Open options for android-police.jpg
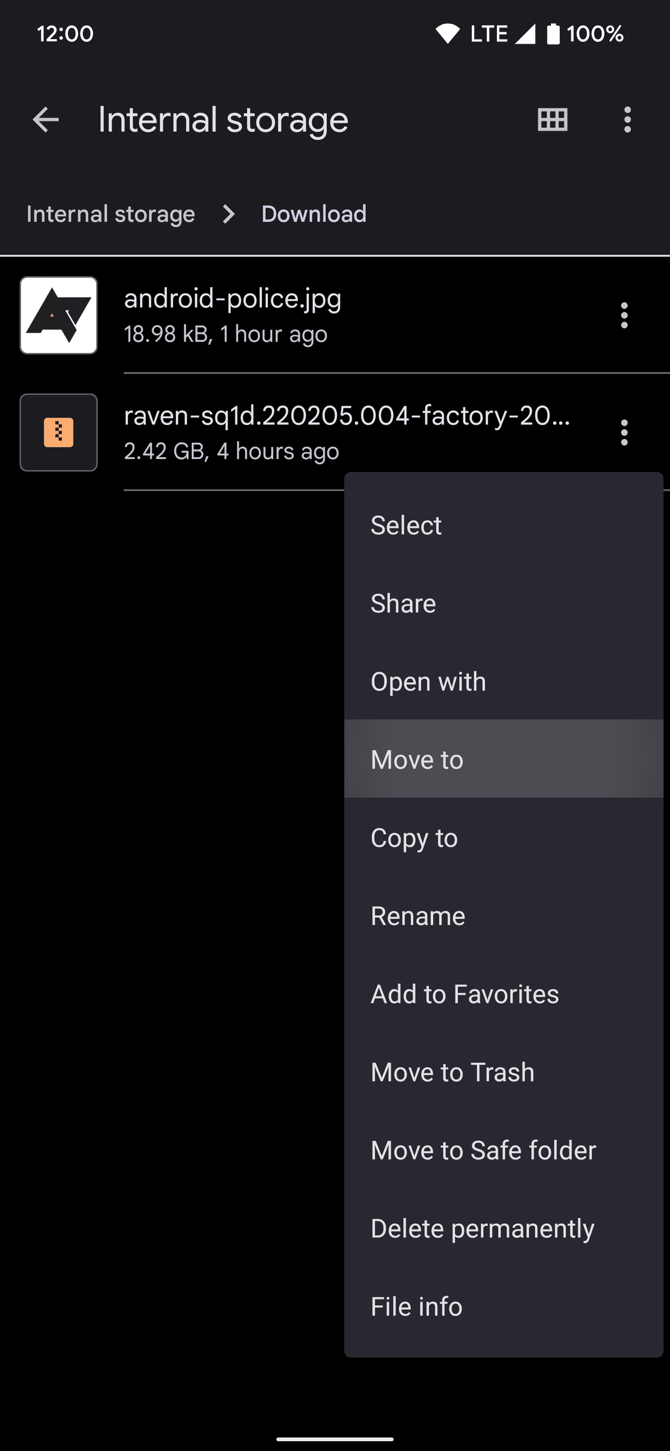The image size is (670, 1451). coord(624,315)
